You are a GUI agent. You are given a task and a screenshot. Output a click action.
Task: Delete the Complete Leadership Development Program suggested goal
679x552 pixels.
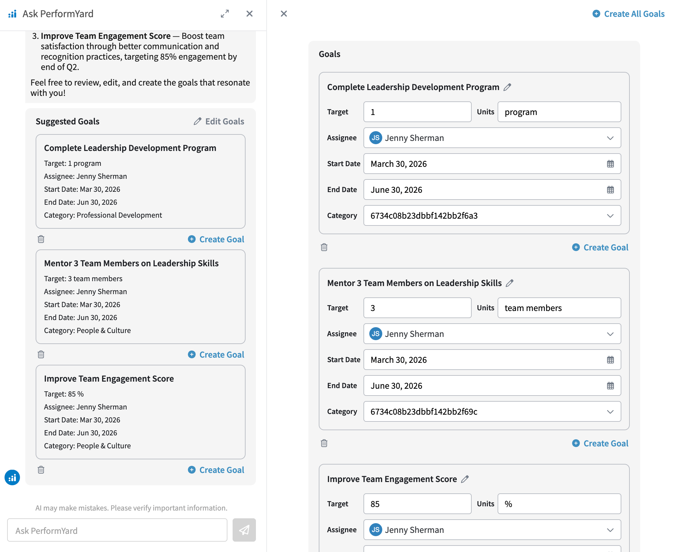coord(41,239)
